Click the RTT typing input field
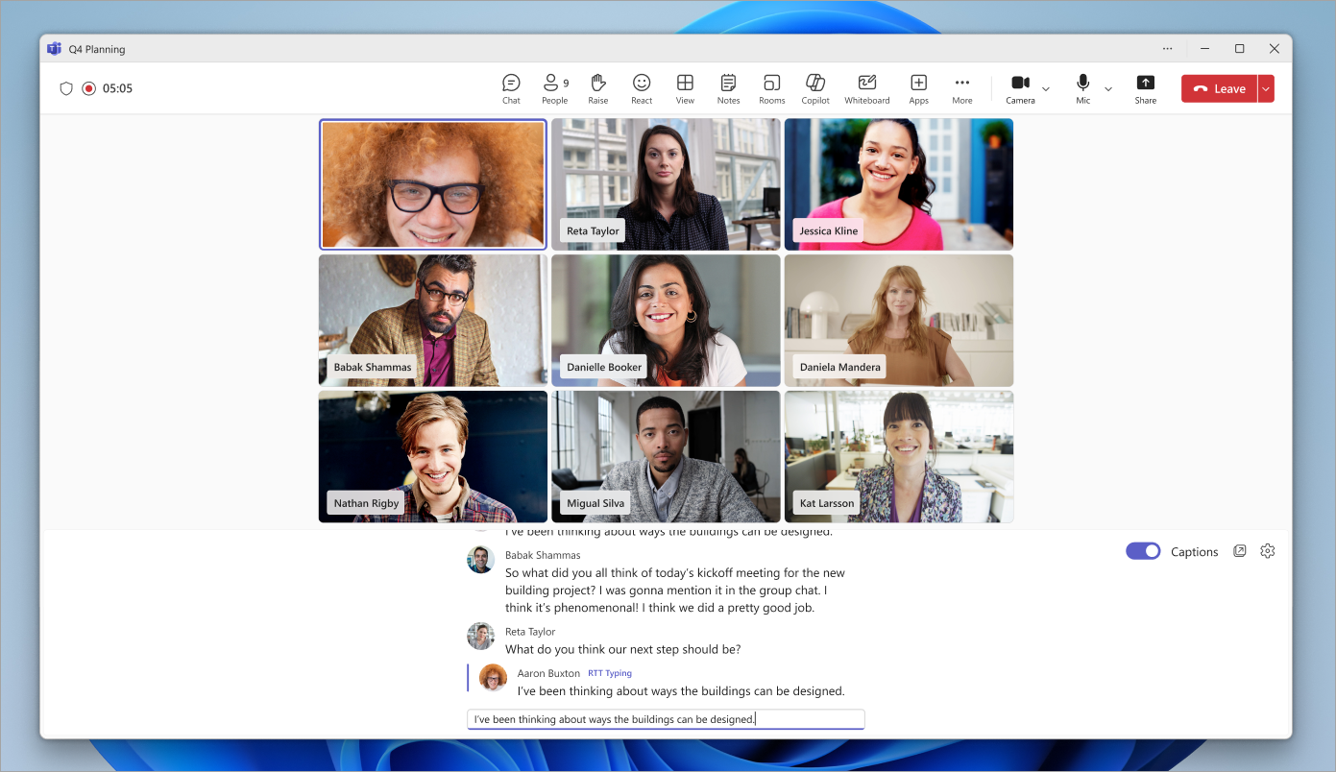The width and height of the screenshot is (1336, 772). click(x=665, y=718)
